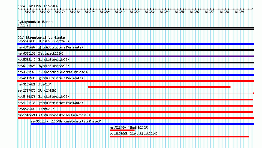Click the 81029k ruler tick label
262x148 pixels.
coord(240,12)
